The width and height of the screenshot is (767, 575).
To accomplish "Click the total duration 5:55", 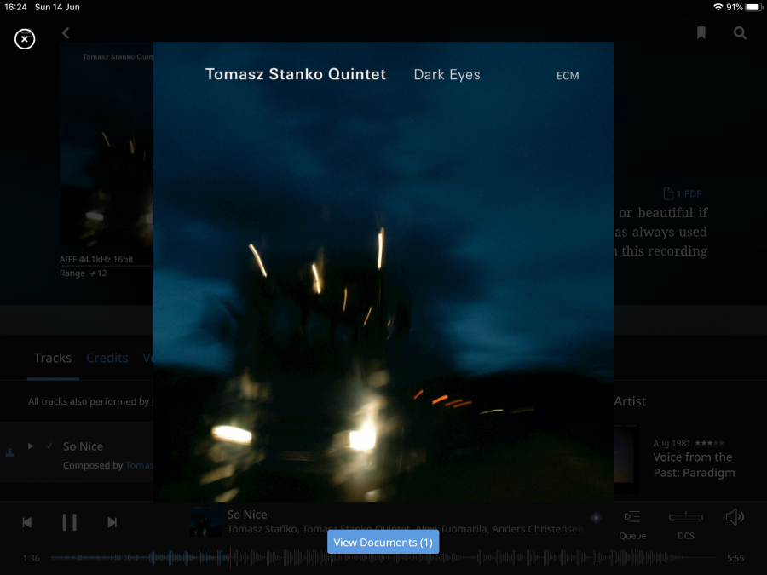I will click(735, 558).
